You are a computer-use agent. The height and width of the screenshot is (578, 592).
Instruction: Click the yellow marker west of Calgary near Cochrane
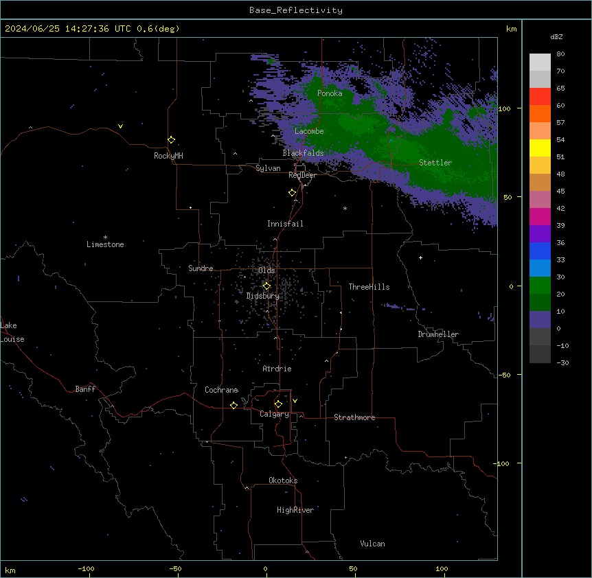click(234, 405)
